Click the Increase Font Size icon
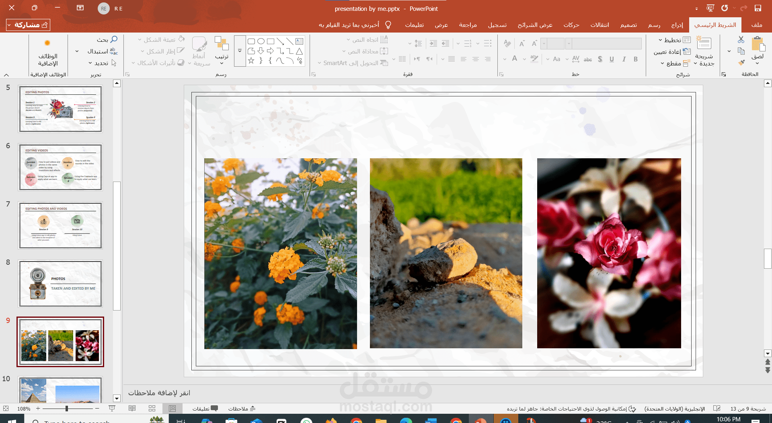The width and height of the screenshot is (772, 423). (x=534, y=43)
